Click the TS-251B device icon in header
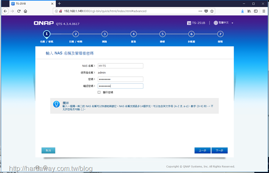Viewport: 269px width, 173px height. (189, 23)
